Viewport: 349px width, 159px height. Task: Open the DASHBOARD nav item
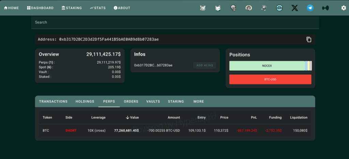coord(40,8)
